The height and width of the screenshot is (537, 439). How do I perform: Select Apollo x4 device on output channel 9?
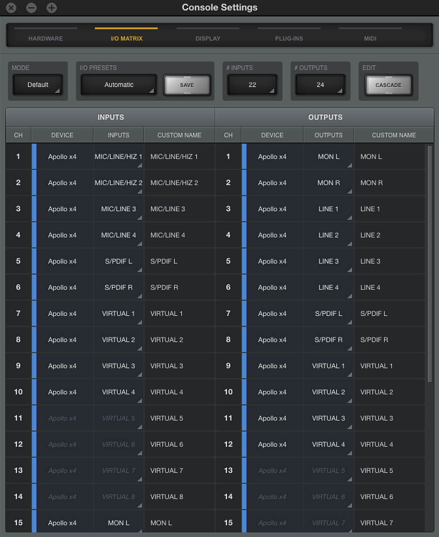coord(272,366)
